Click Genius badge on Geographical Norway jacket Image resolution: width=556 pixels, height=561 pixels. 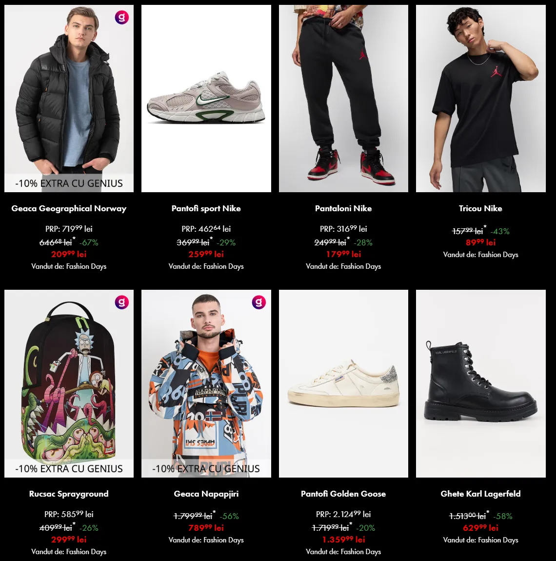pos(121,17)
